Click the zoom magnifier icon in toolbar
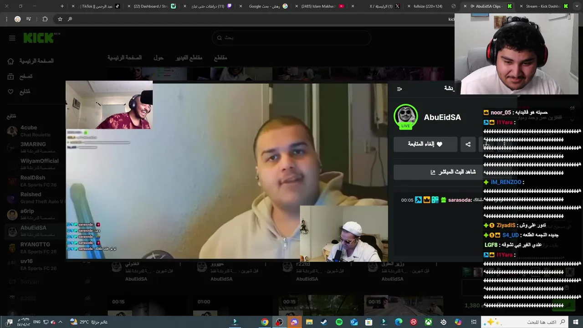583x328 pixels. (x=70, y=19)
